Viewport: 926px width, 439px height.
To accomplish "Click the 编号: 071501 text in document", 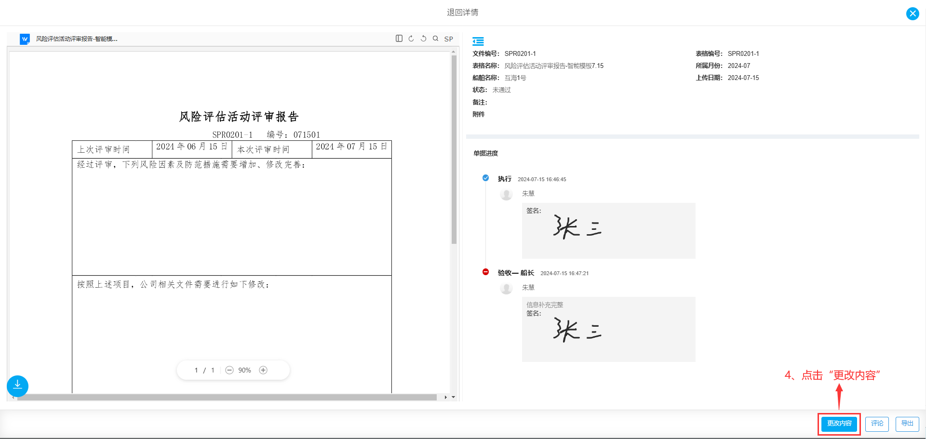I will (x=294, y=135).
